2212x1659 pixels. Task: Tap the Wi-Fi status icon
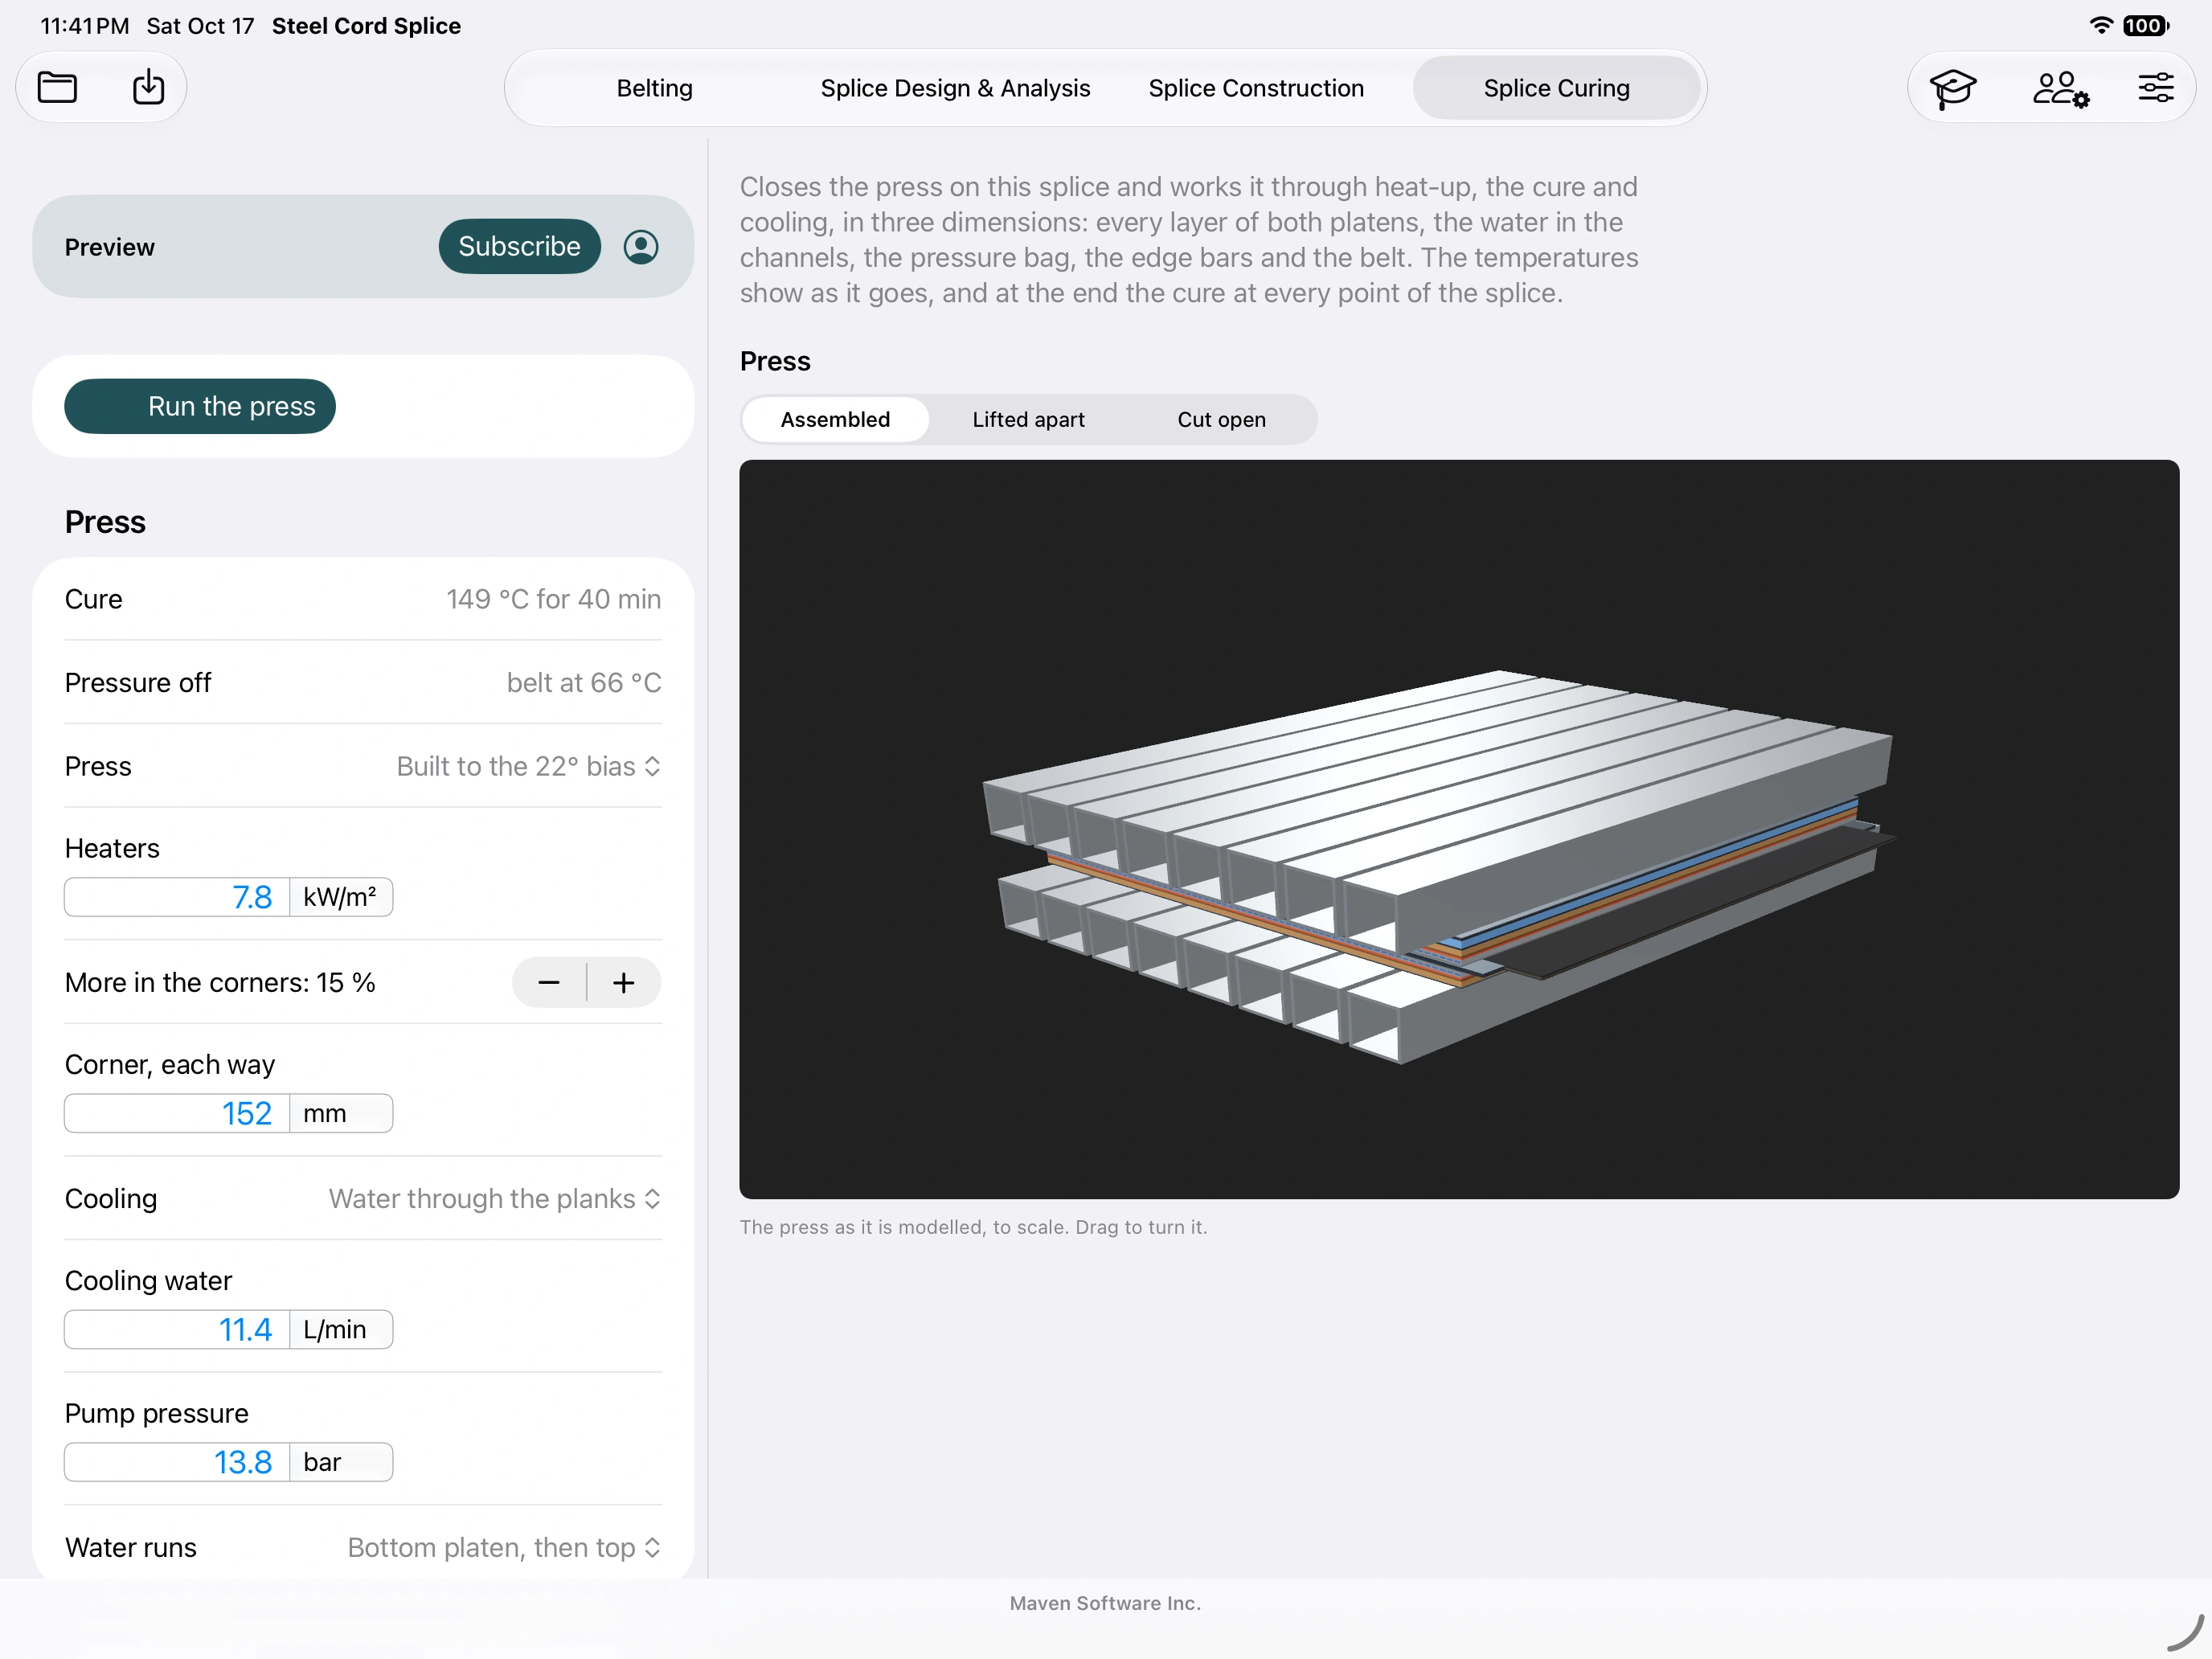coord(2101,26)
